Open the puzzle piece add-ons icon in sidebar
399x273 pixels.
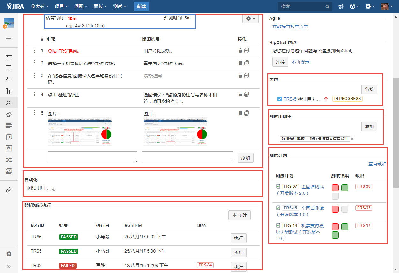click(x=9, y=114)
